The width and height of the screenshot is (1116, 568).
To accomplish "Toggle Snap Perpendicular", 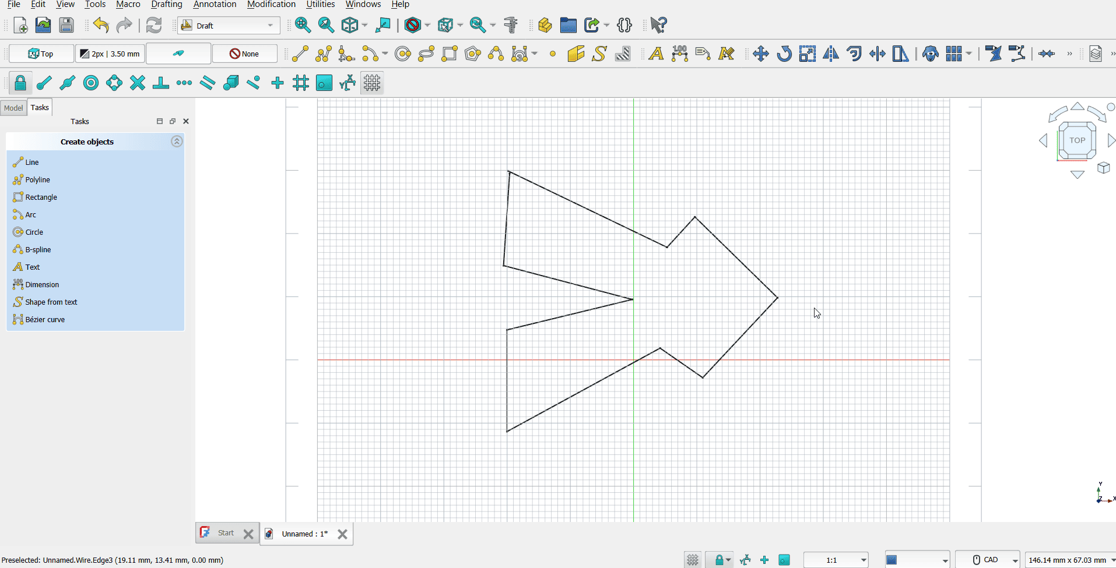I will coord(160,83).
